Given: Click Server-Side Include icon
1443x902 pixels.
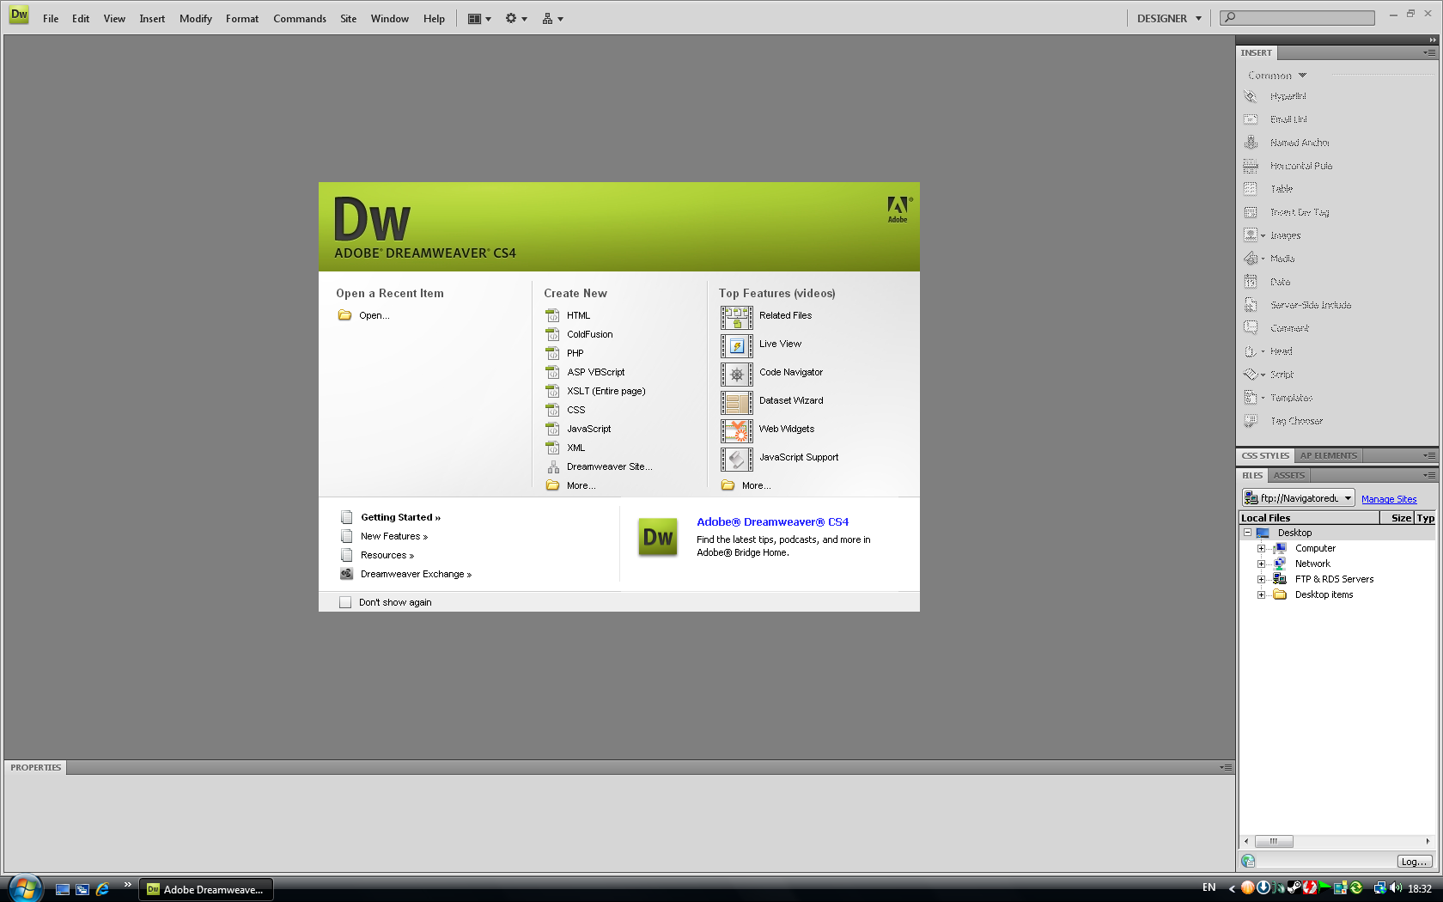Looking at the screenshot, I should click(x=1251, y=305).
